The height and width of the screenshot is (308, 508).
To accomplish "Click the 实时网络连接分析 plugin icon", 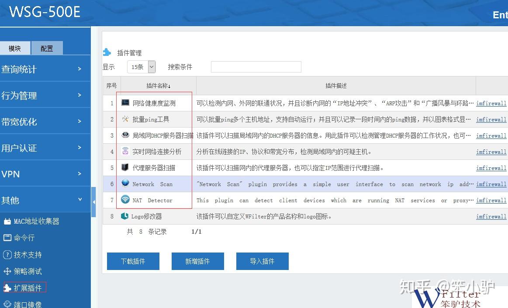I will 125,151.
